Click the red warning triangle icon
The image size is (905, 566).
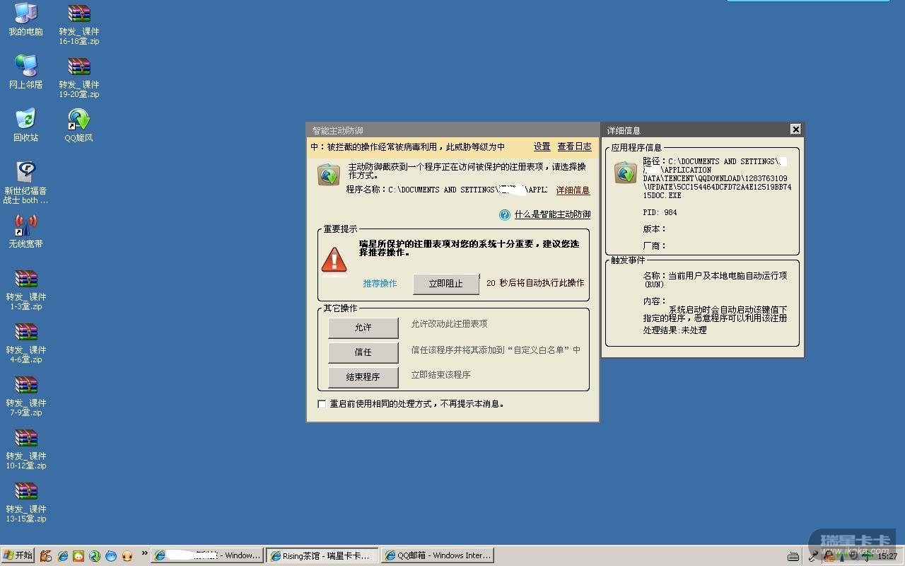(334, 259)
